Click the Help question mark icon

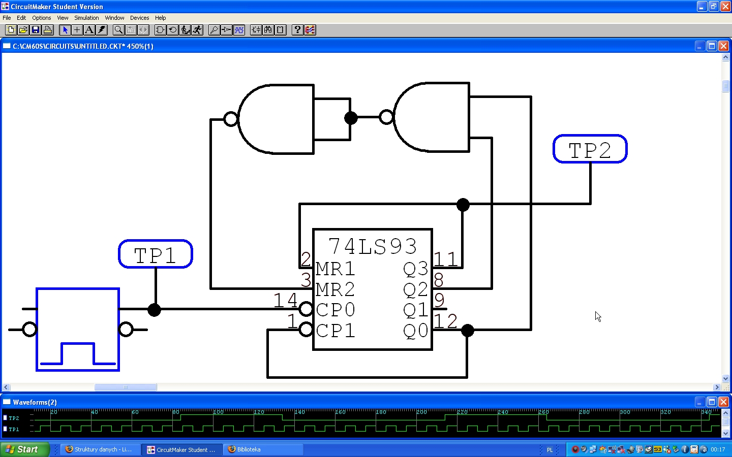(297, 30)
